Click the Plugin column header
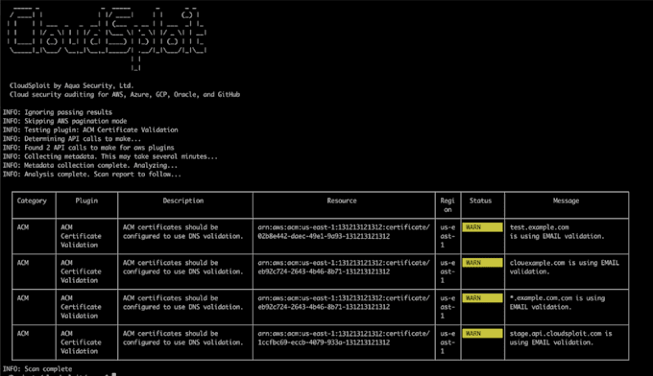653x376 pixels. [86, 200]
